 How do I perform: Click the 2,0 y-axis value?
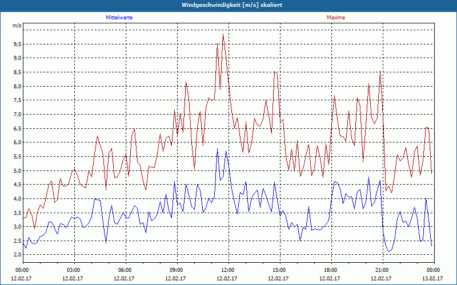(17, 255)
